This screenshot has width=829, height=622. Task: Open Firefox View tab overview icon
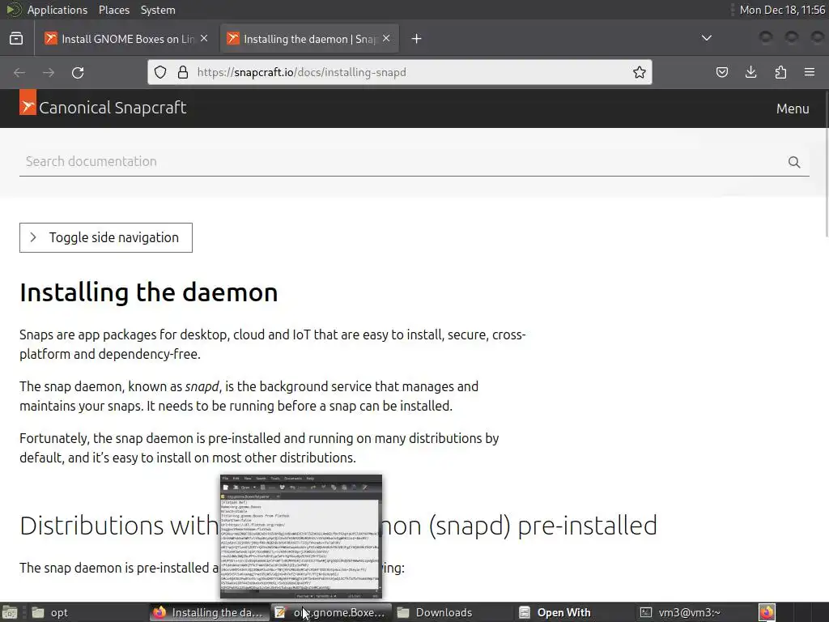pyautogui.click(x=16, y=39)
